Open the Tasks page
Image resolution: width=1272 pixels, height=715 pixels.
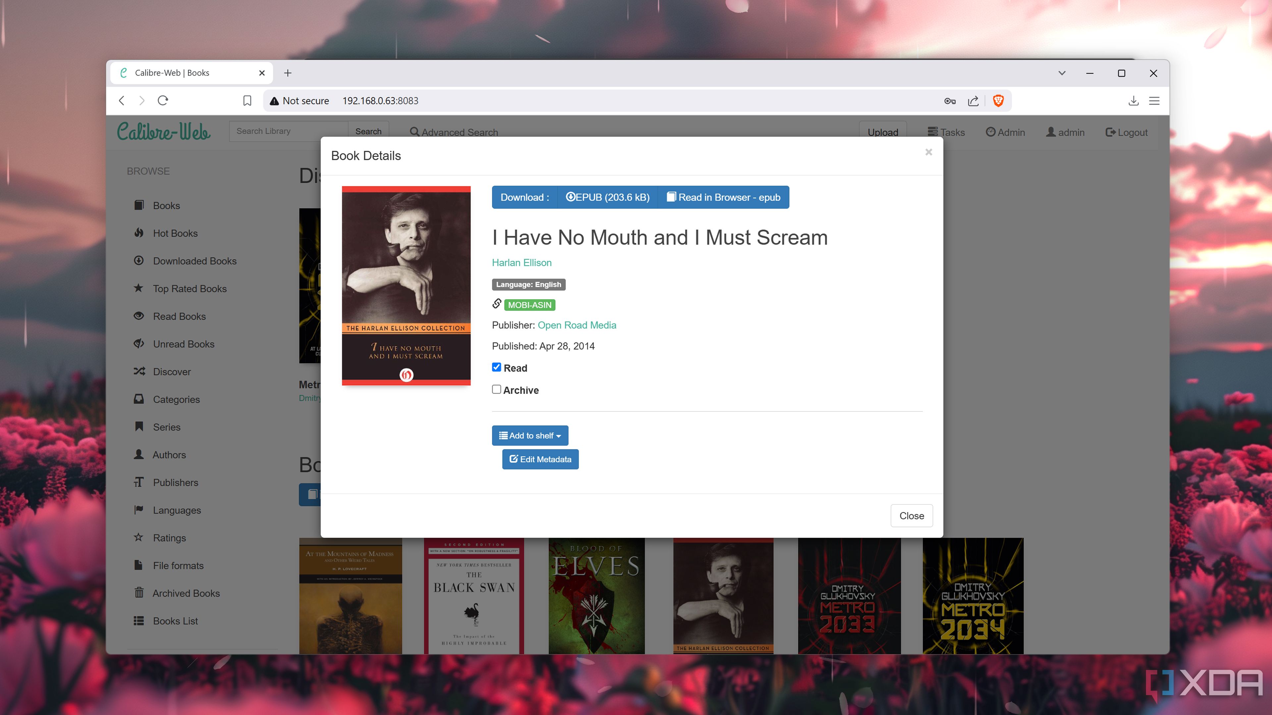pos(946,132)
